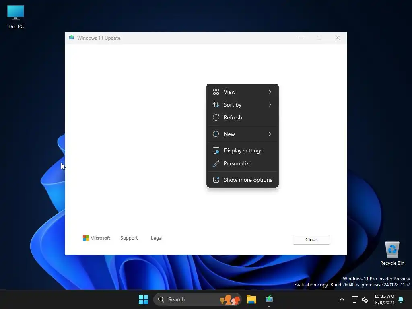Click the monitor icon beside Display settings
412x309 pixels.
(216, 150)
